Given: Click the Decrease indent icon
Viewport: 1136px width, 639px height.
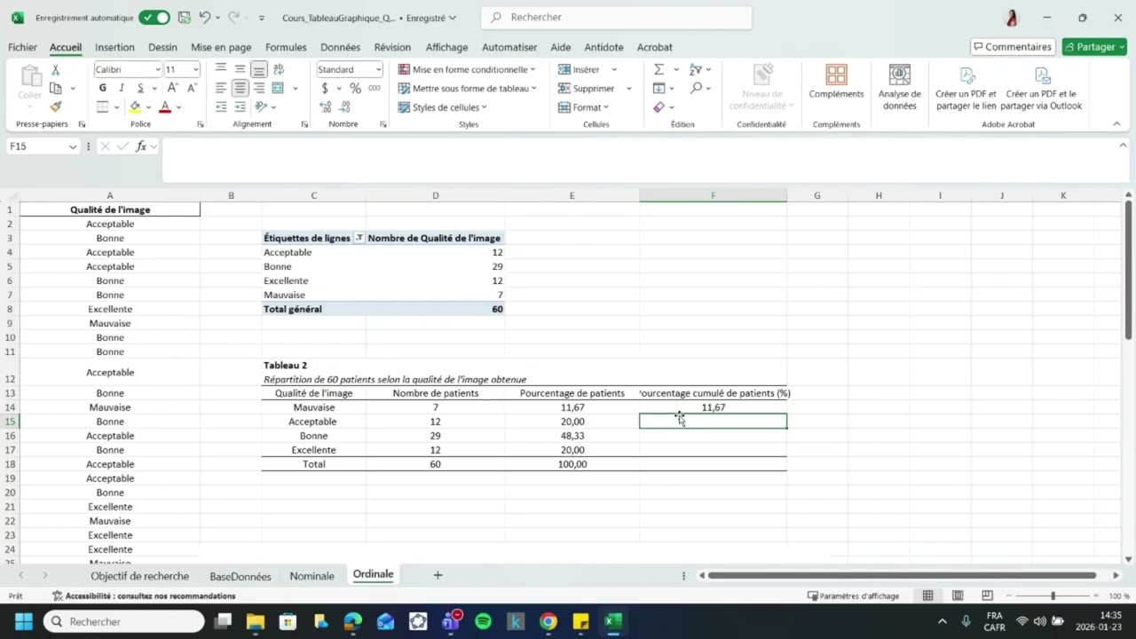Looking at the screenshot, I should (221, 106).
